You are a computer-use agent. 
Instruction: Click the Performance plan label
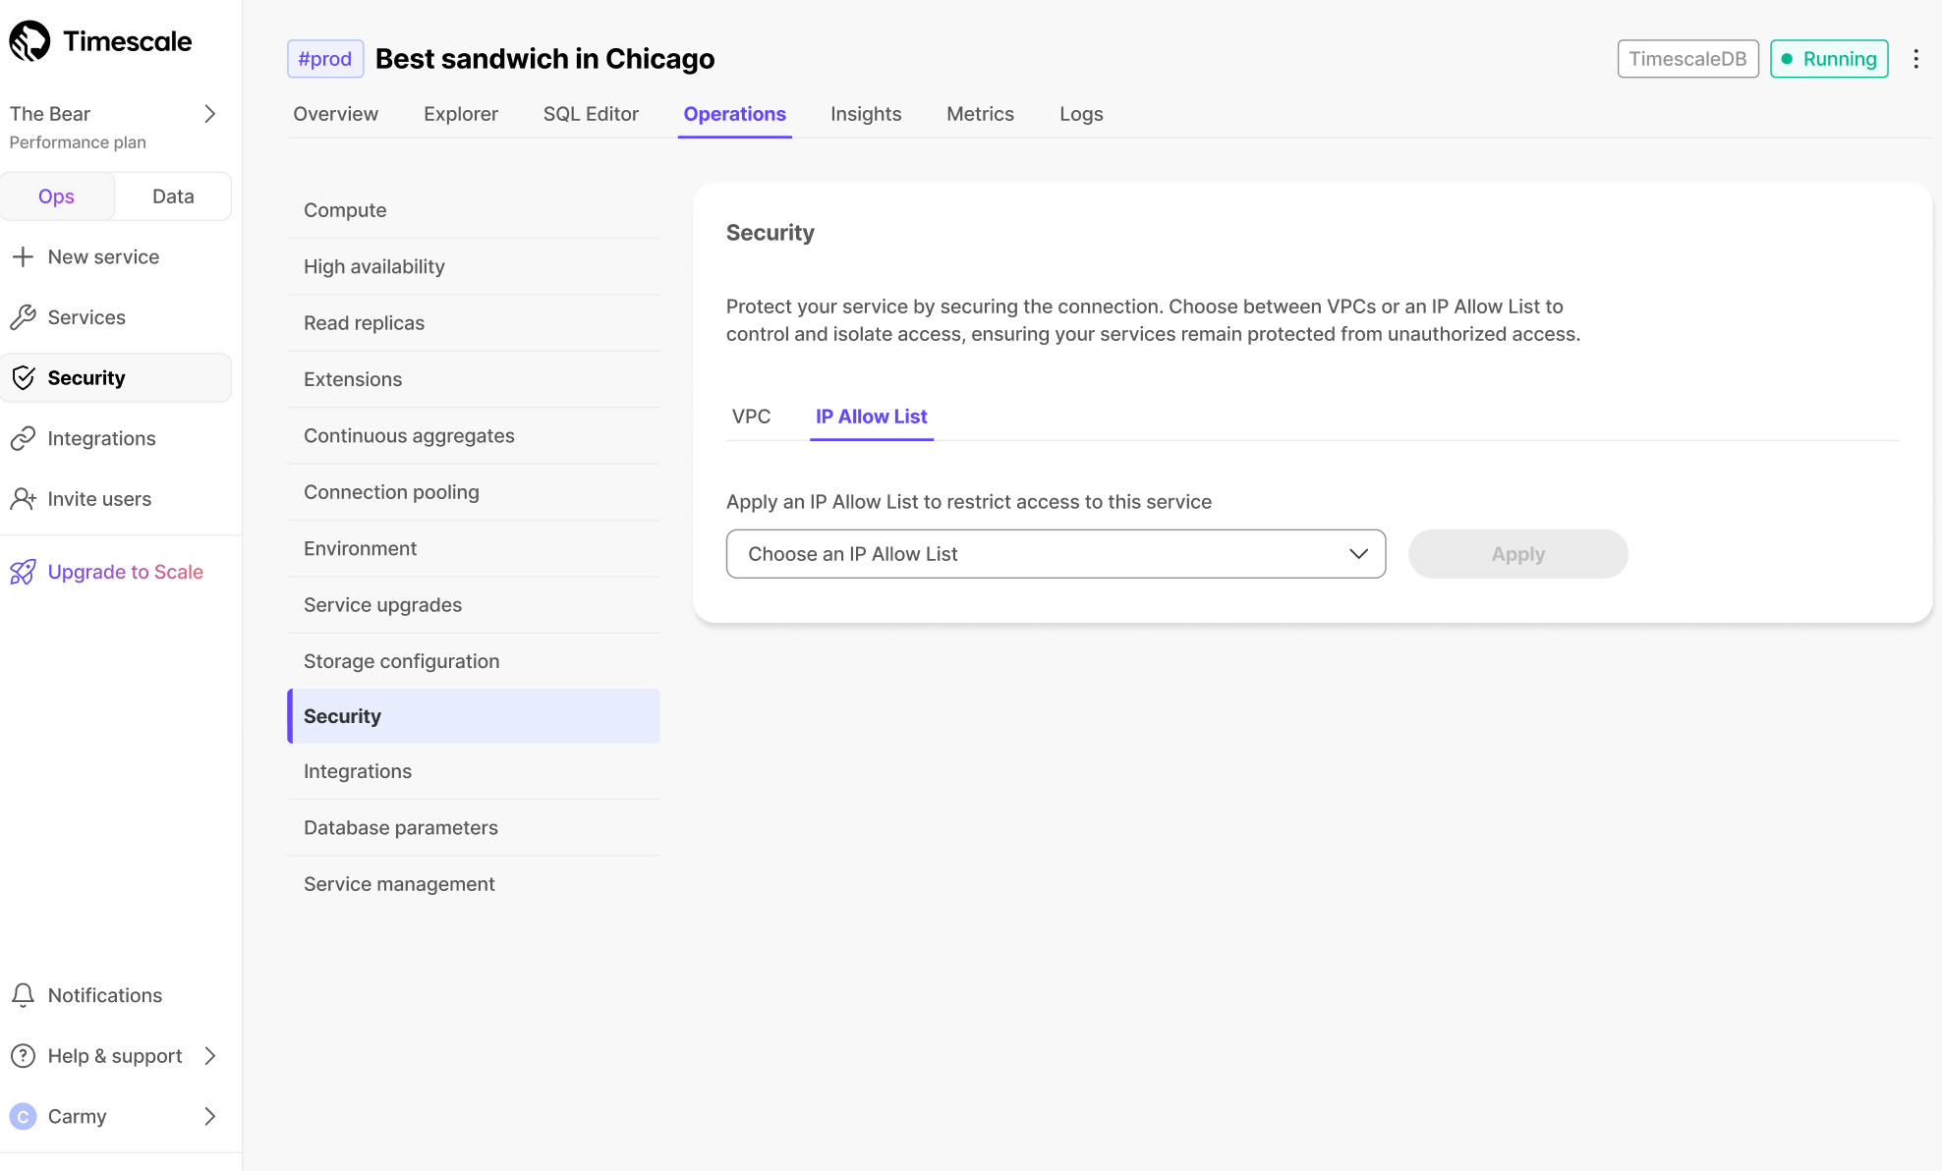(x=78, y=142)
